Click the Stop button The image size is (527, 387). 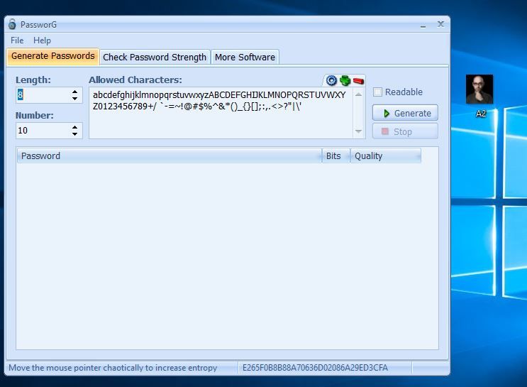click(x=405, y=131)
